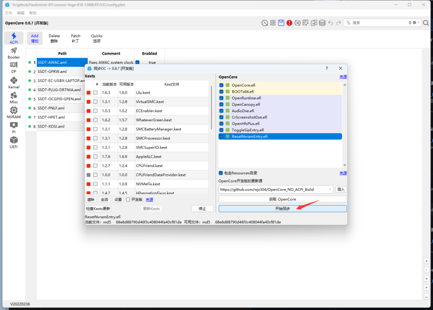Open the Booter sidebar section

[x=13, y=53]
